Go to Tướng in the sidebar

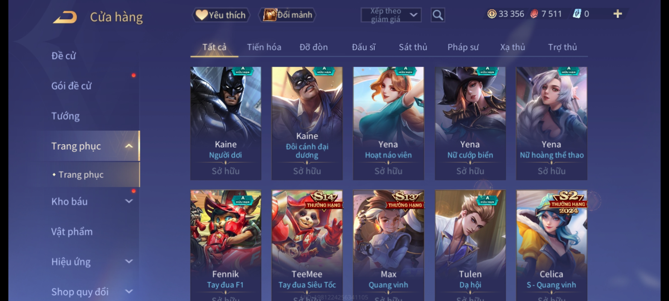pyautogui.click(x=66, y=116)
